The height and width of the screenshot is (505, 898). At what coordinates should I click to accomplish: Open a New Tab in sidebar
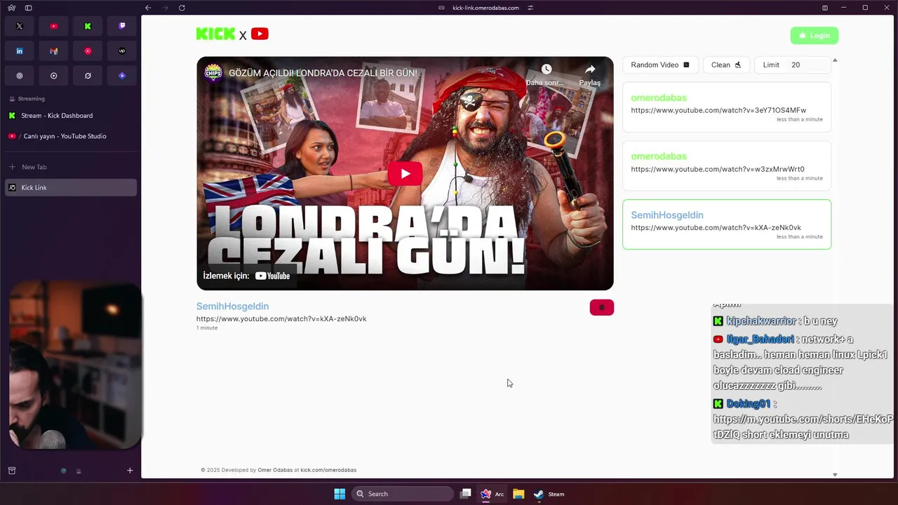[71, 167]
